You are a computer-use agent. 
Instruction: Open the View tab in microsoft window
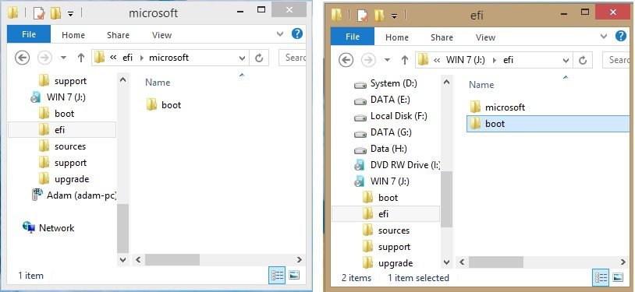162,35
